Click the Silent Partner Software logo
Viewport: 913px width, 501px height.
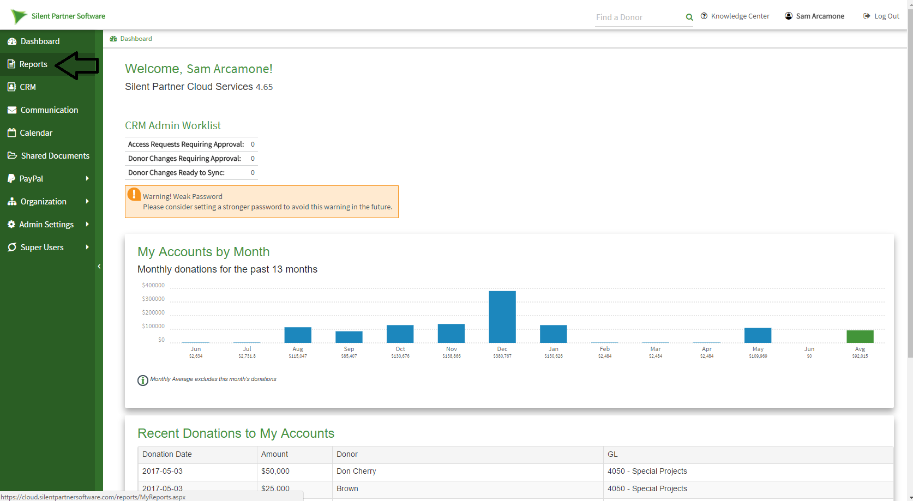point(58,16)
